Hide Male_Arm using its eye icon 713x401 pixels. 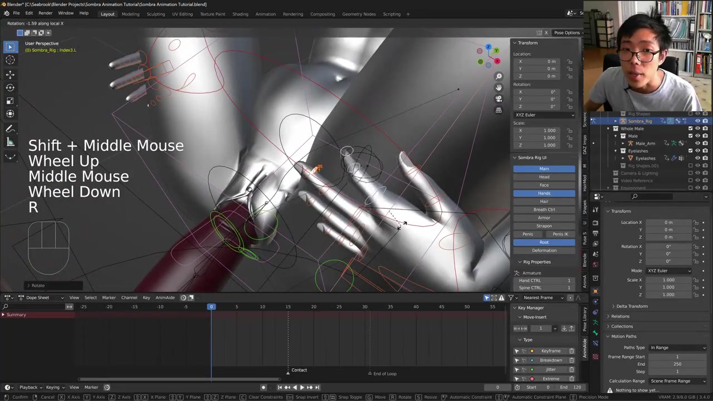tap(697, 143)
